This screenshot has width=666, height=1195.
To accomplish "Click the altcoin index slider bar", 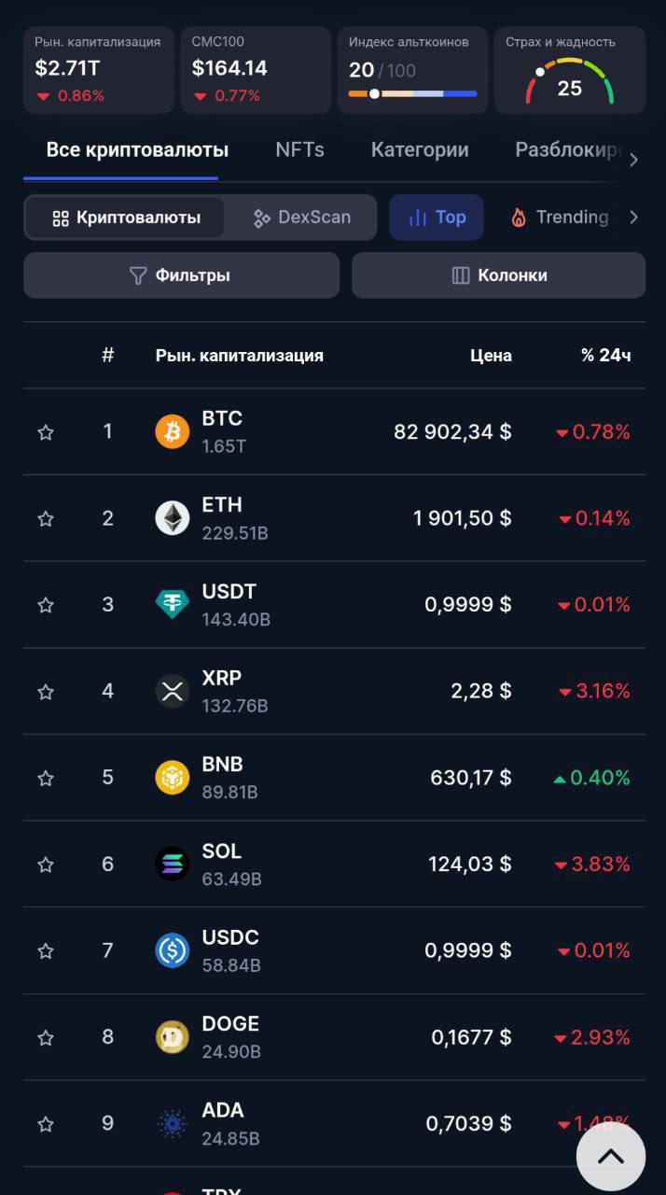I will (x=412, y=93).
